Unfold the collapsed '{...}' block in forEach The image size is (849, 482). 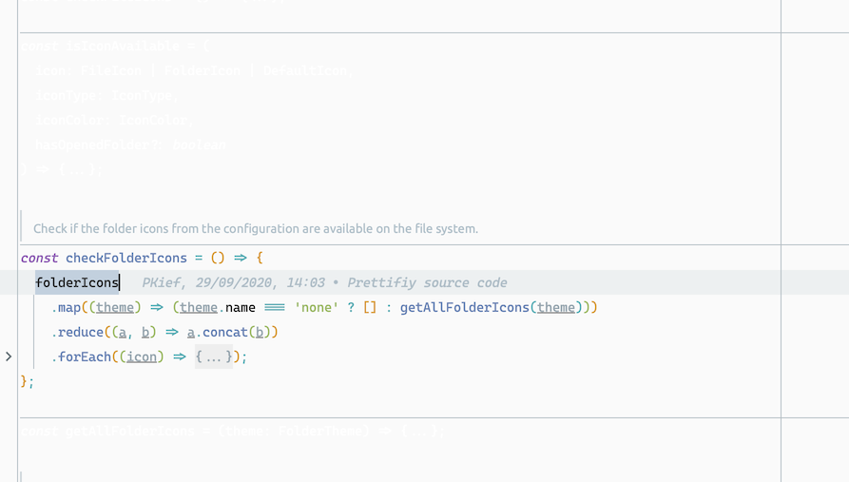pyautogui.click(x=214, y=357)
